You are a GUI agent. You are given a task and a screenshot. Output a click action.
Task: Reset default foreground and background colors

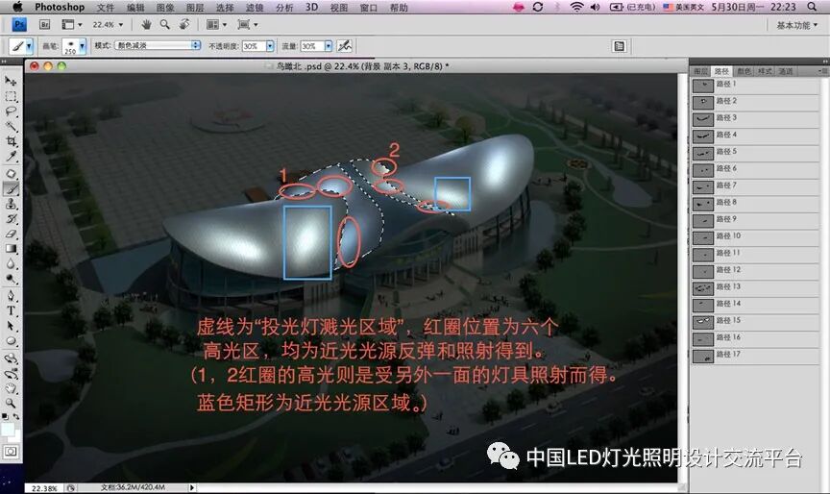(x=6, y=417)
